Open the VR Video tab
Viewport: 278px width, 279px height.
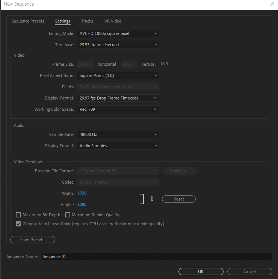(113, 21)
